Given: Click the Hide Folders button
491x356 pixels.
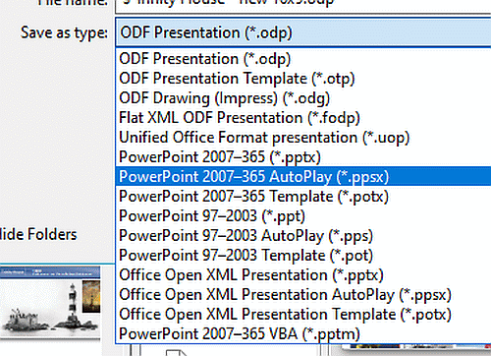Looking at the screenshot, I should (38, 234).
